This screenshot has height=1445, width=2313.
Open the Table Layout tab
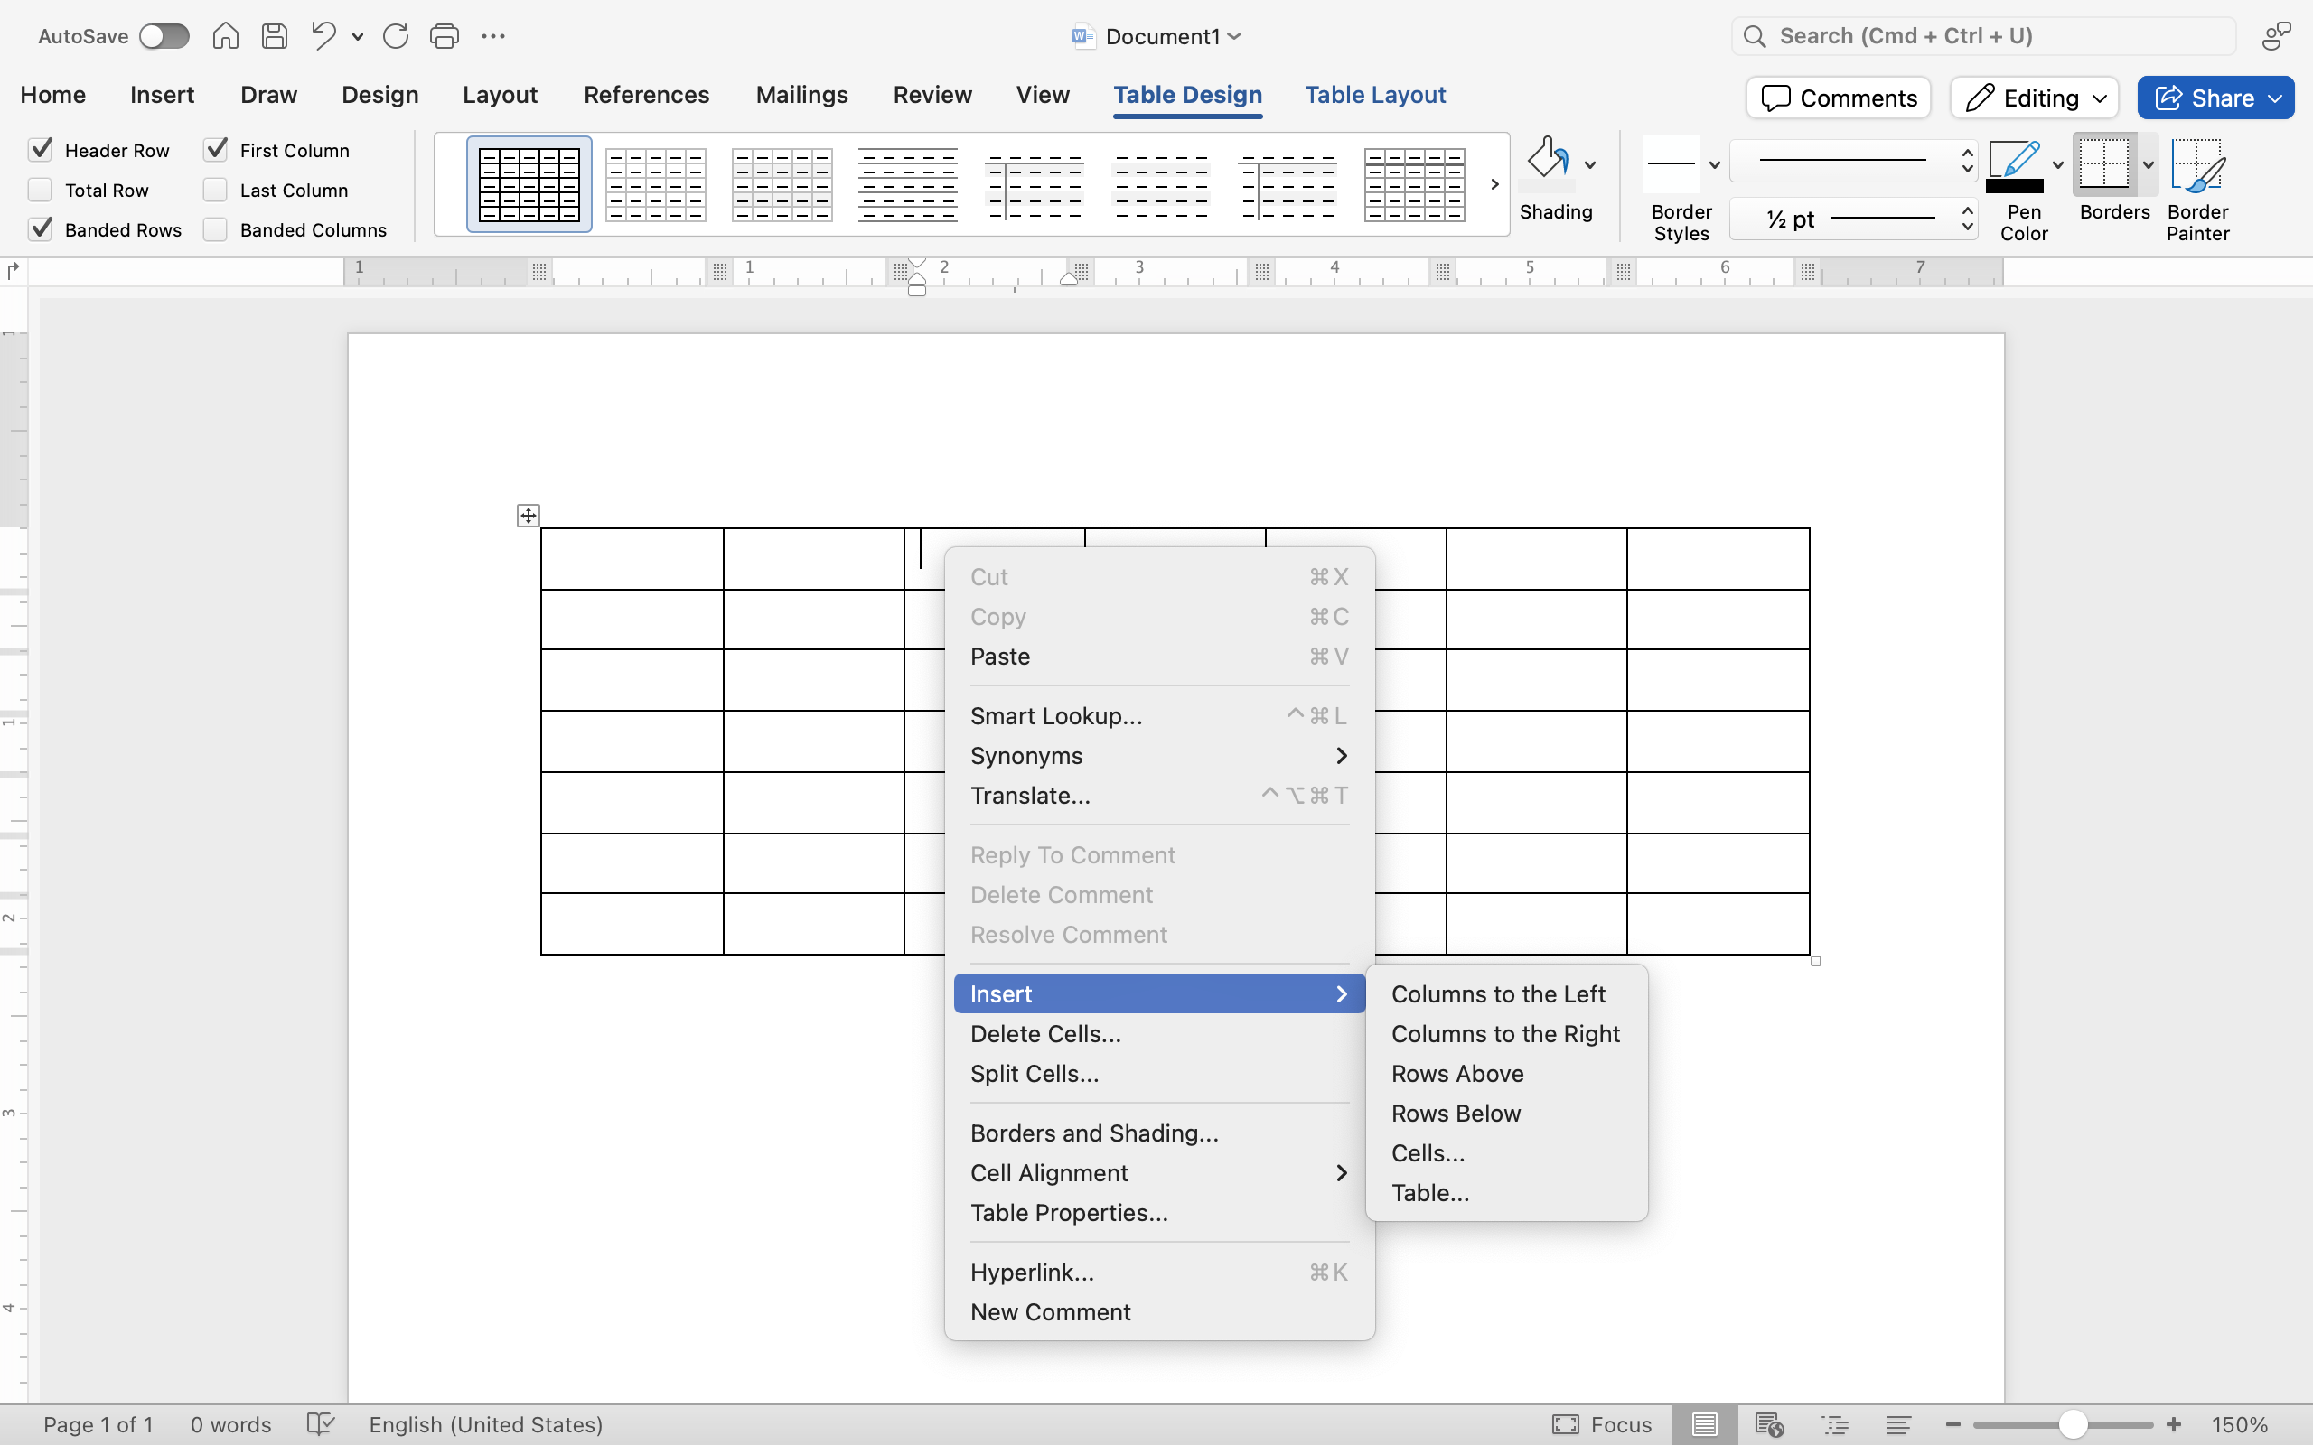(1374, 95)
